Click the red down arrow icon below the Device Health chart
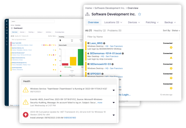The width and height of the screenshot is (186, 128). coord(61,71)
